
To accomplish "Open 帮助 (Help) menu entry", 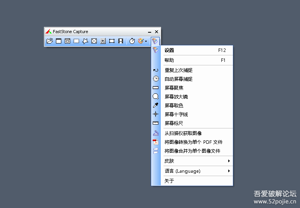I will [x=192, y=60].
